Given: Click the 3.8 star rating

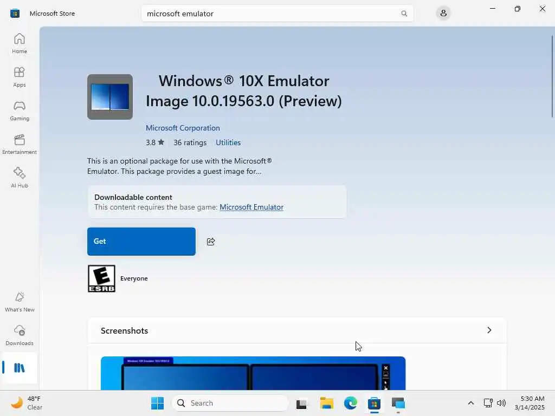Looking at the screenshot, I should click(155, 142).
